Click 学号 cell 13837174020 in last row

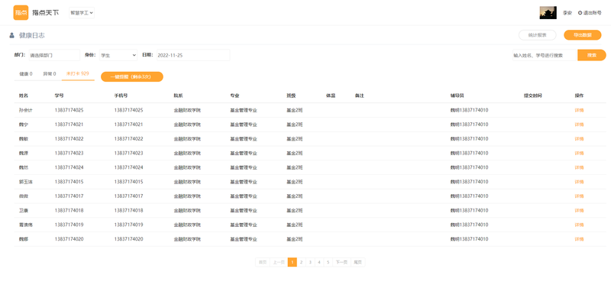tap(69, 239)
